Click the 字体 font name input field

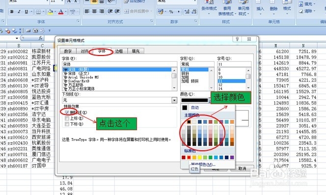pyautogui.click(x=119, y=64)
